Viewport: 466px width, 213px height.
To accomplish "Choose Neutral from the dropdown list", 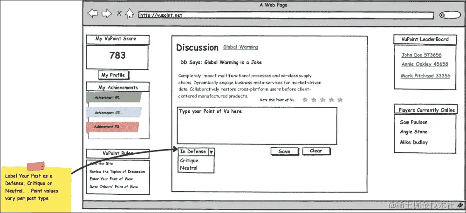I will pos(189,168).
